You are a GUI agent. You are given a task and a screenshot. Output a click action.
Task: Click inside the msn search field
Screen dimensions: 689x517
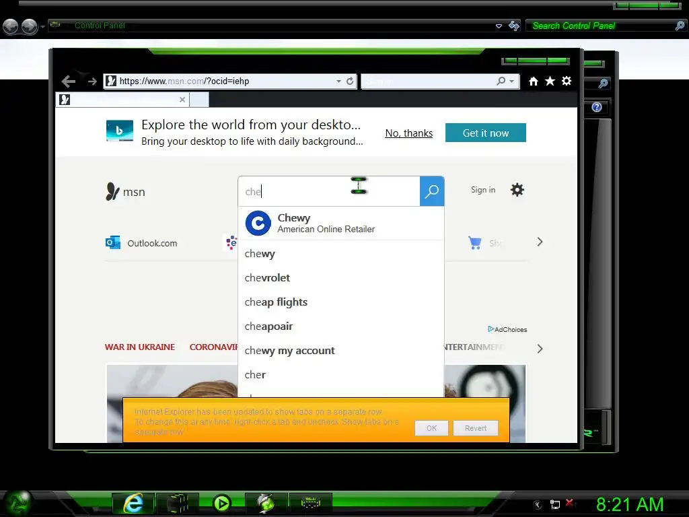tap(328, 192)
